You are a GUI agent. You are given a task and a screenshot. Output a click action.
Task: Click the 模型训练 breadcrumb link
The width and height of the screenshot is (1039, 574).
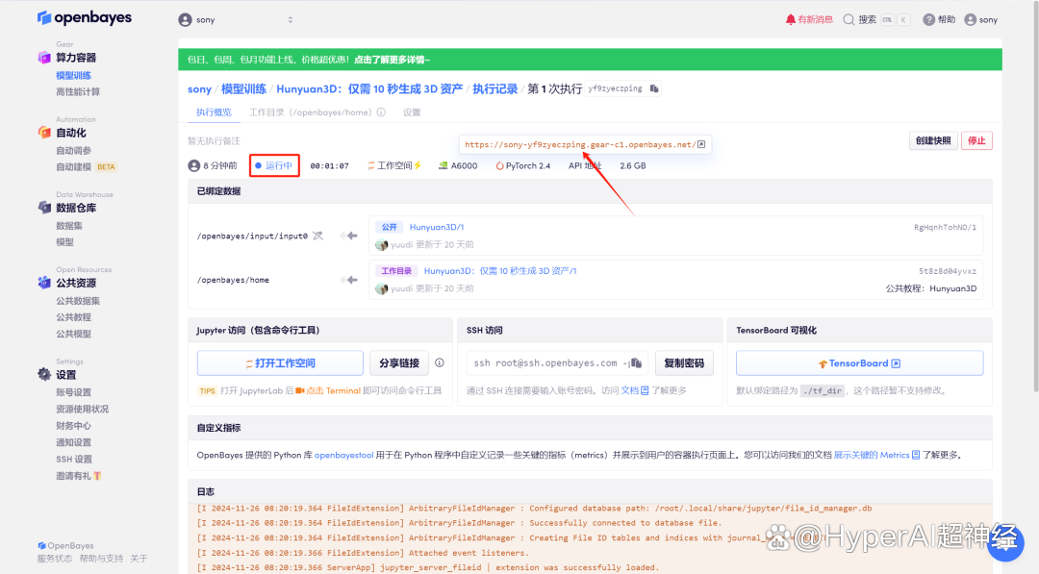tap(243, 88)
